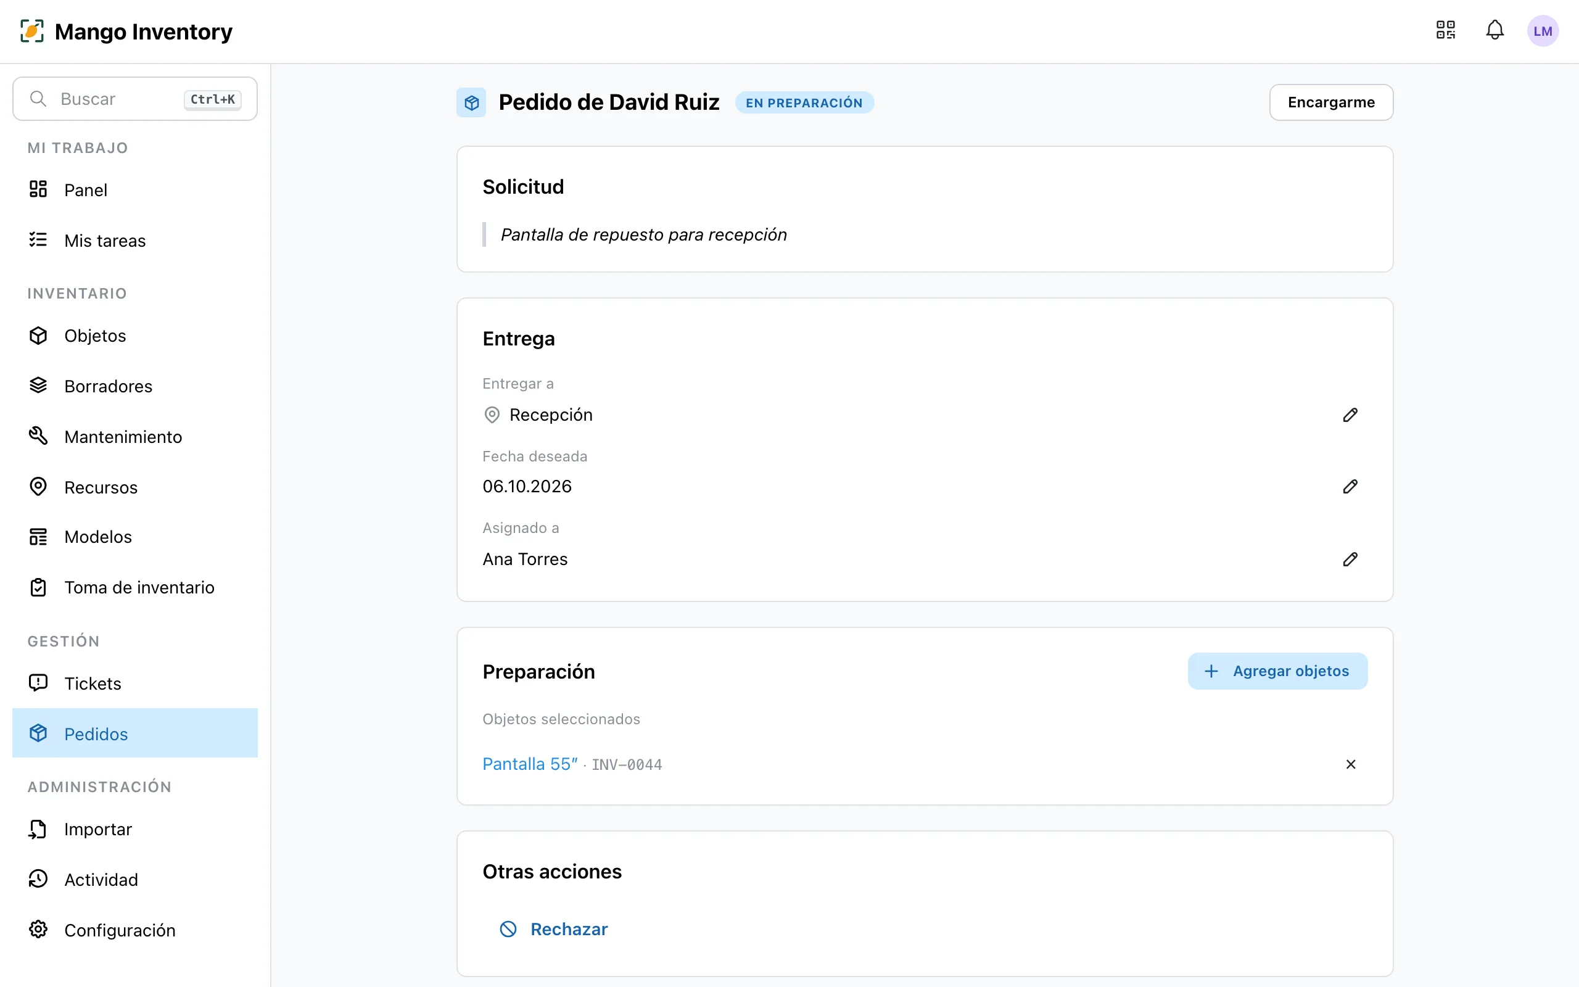Edit the Asignado a Ana Torres field
This screenshot has height=987, width=1579.
tap(1350, 560)
